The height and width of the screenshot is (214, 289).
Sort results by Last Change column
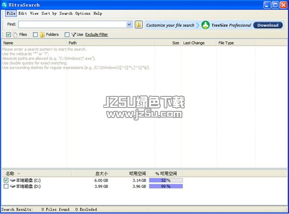click(x=199, y=43)
